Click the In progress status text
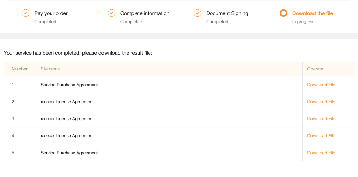The image size is (358, 177). point(303,22)
